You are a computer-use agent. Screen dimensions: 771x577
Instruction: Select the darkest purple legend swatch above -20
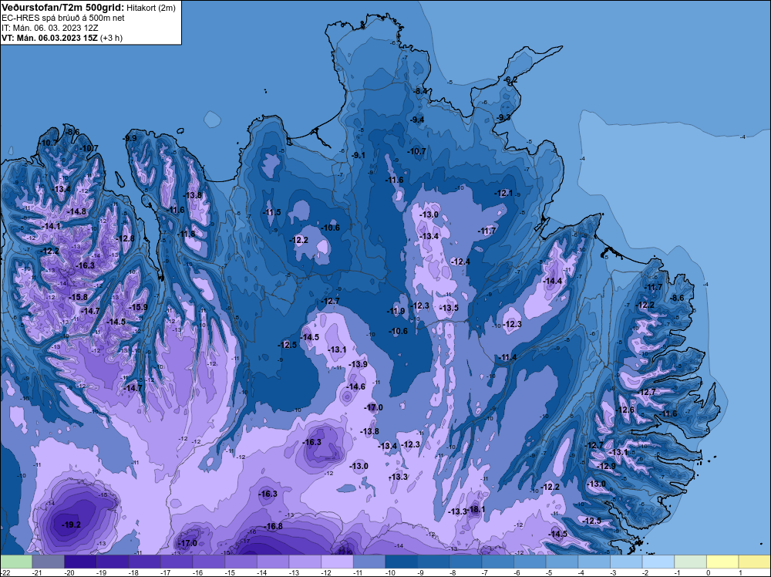(x=80, y=562)
